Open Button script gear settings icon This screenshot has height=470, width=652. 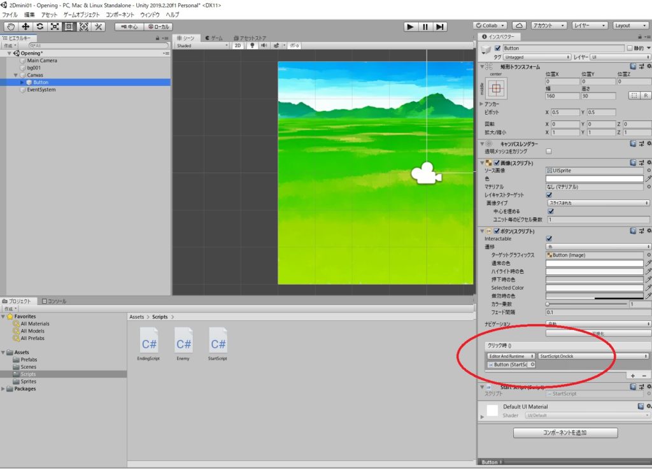click(649, 231)
